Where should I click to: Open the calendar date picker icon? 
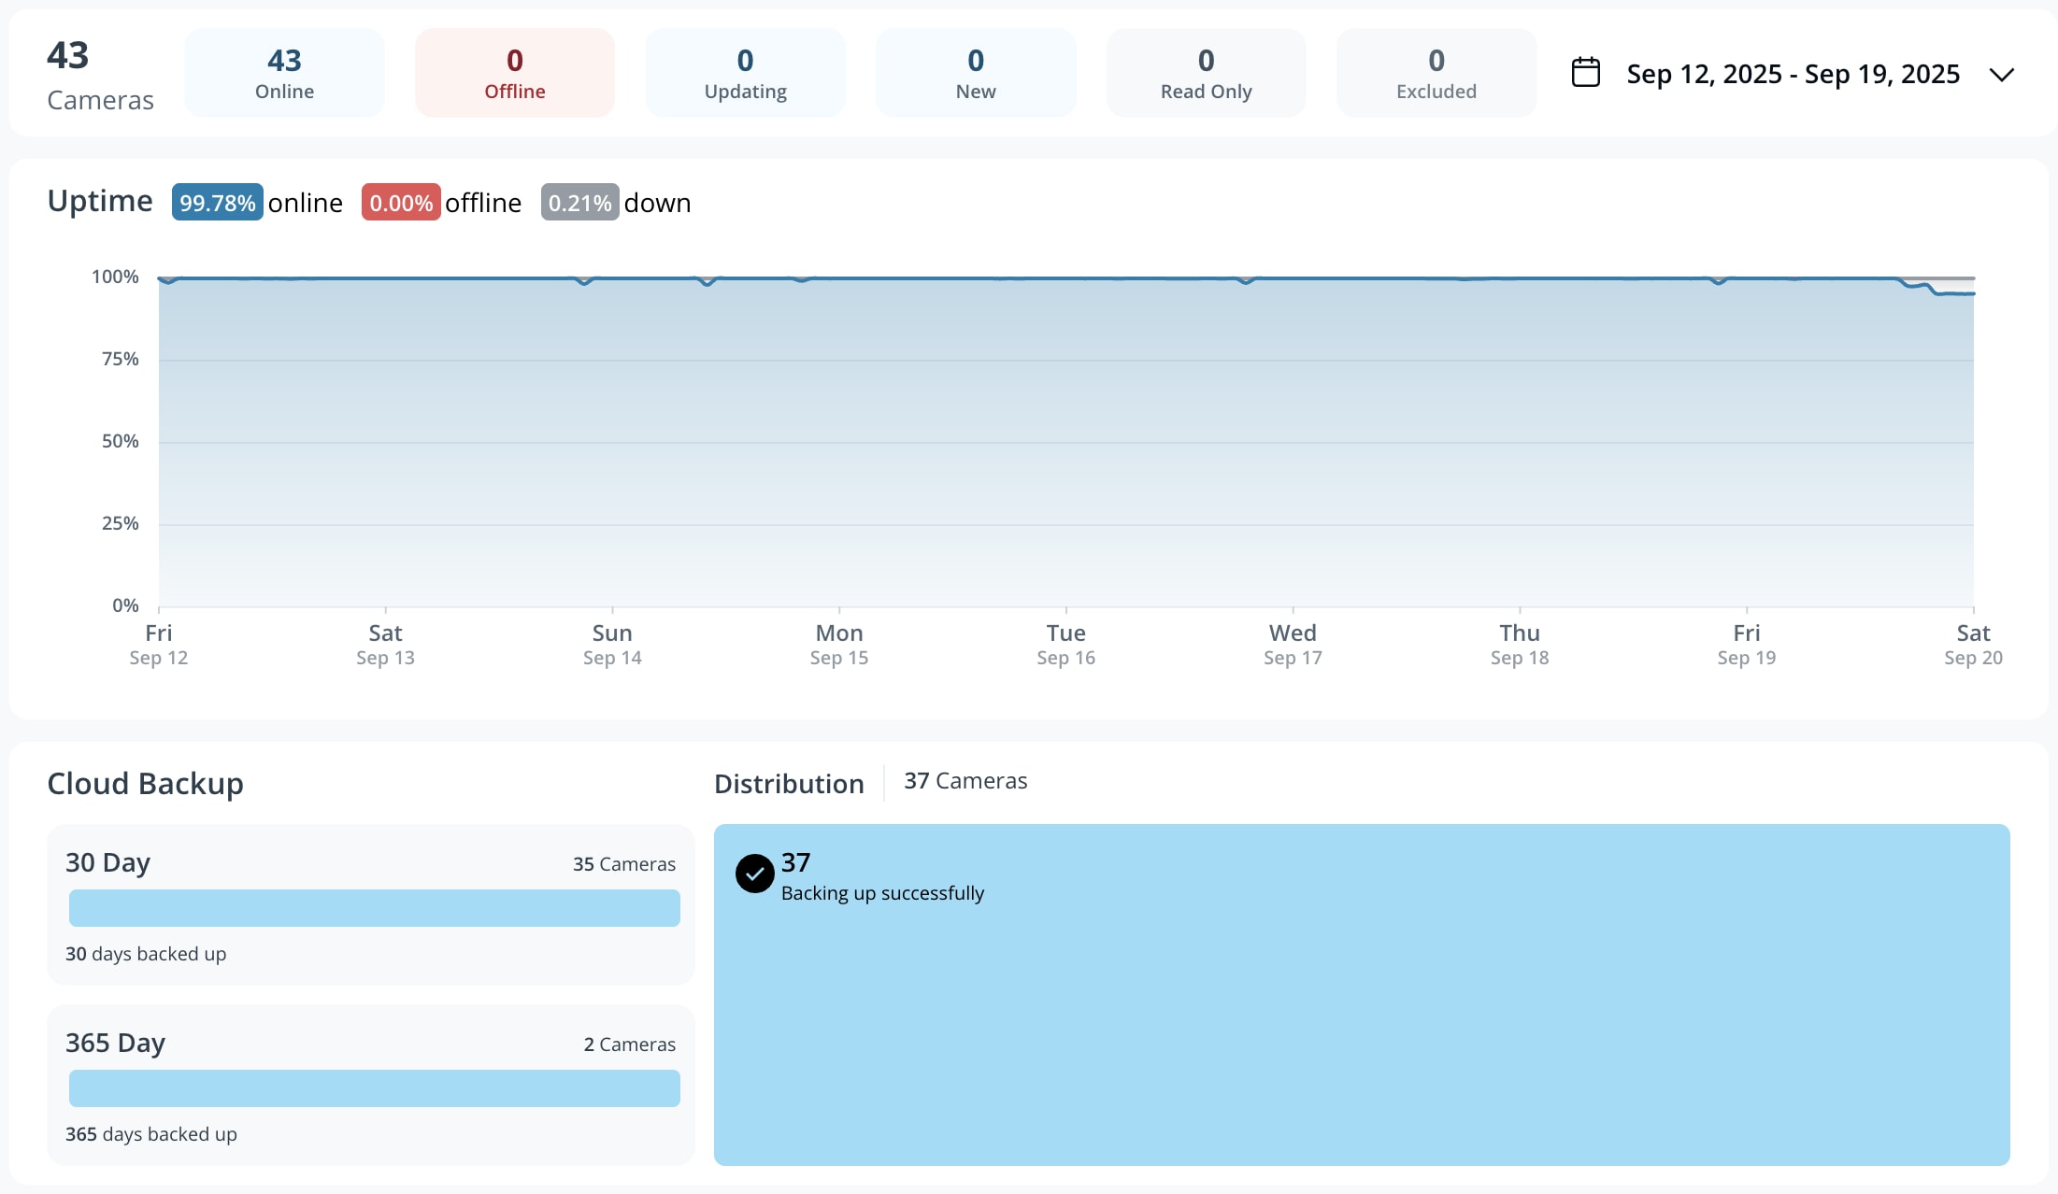point(1585,72)
